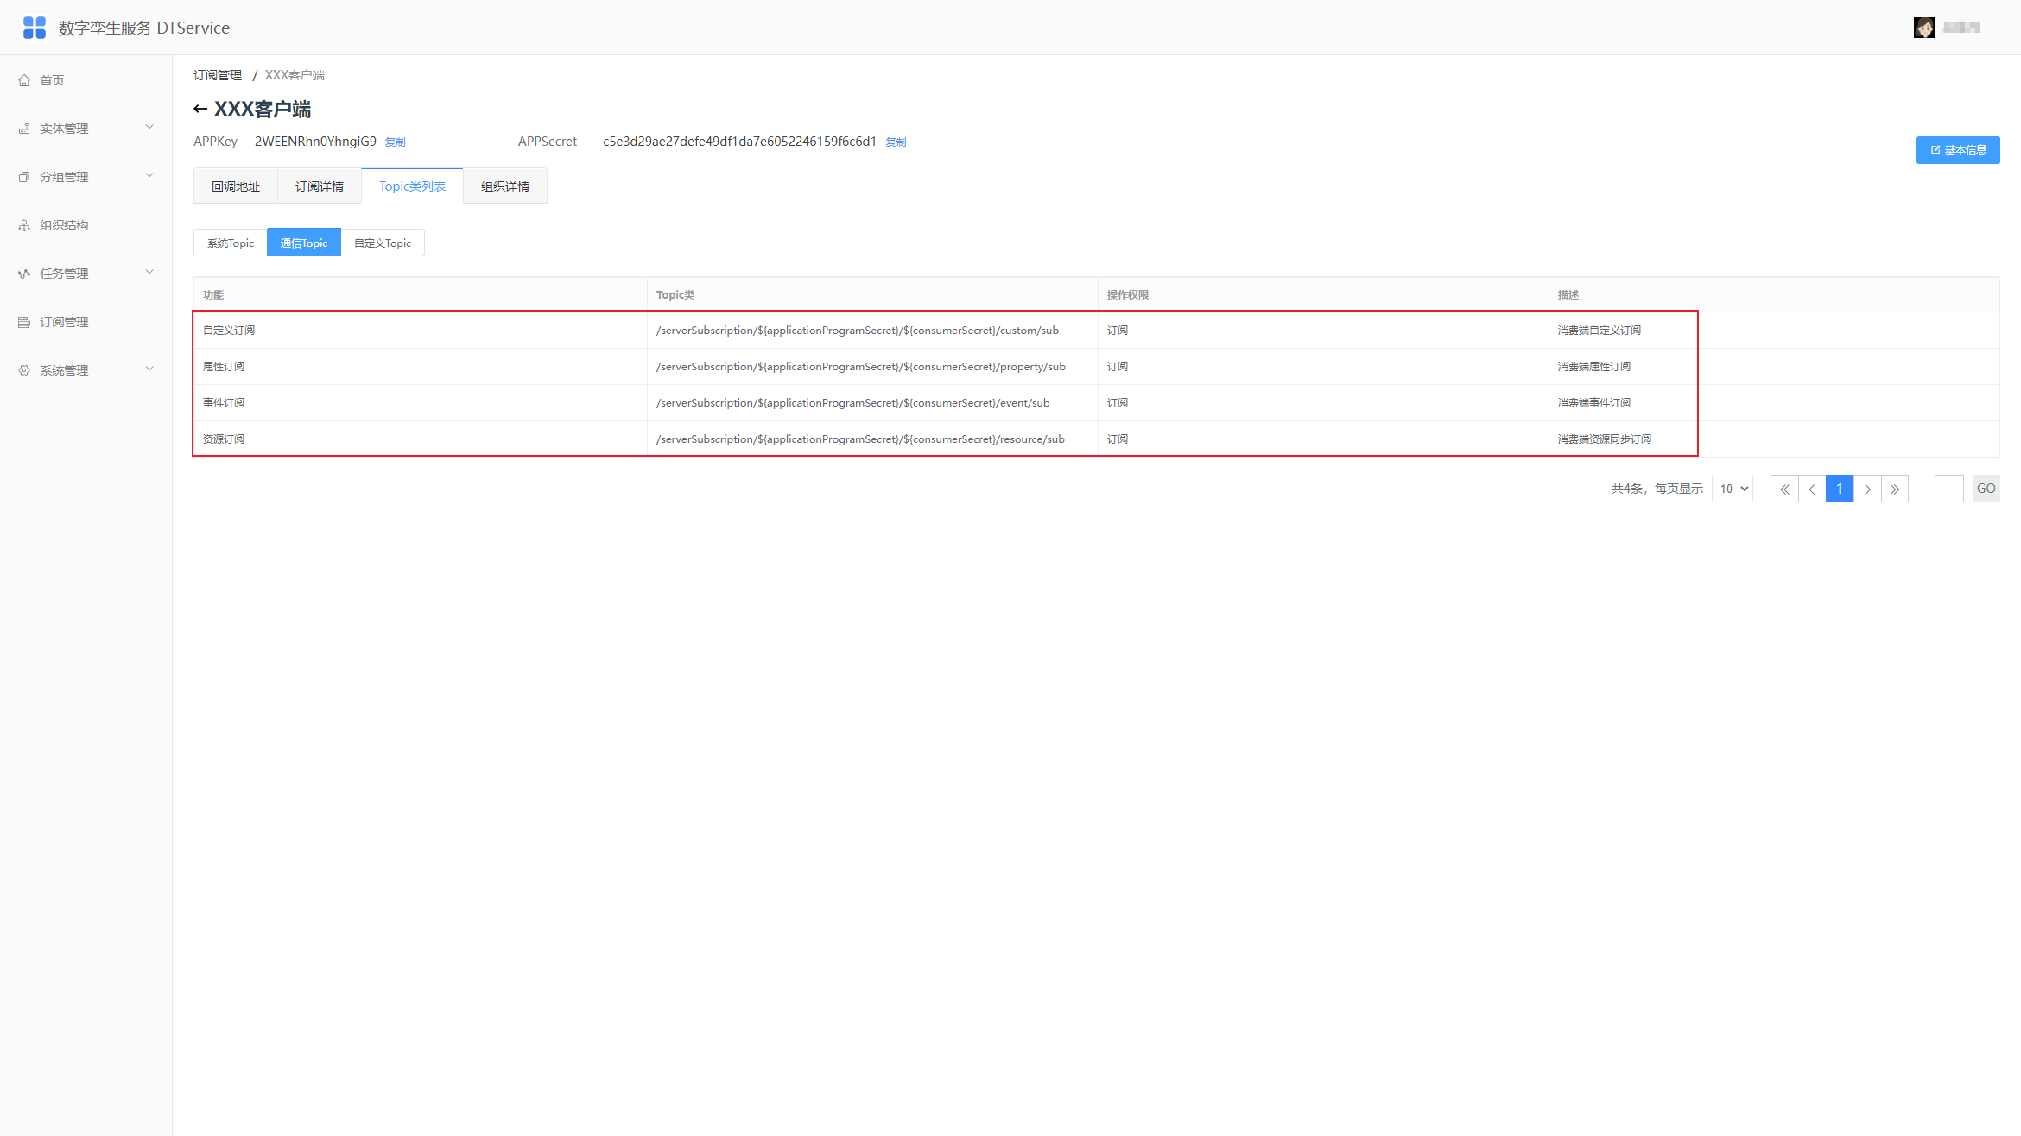
Task: Jump to first page of pagination
Action: [x=1784, y=489]
